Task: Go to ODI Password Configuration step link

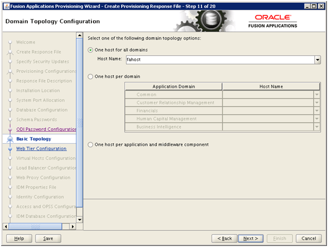Action: tap(46, 129)
